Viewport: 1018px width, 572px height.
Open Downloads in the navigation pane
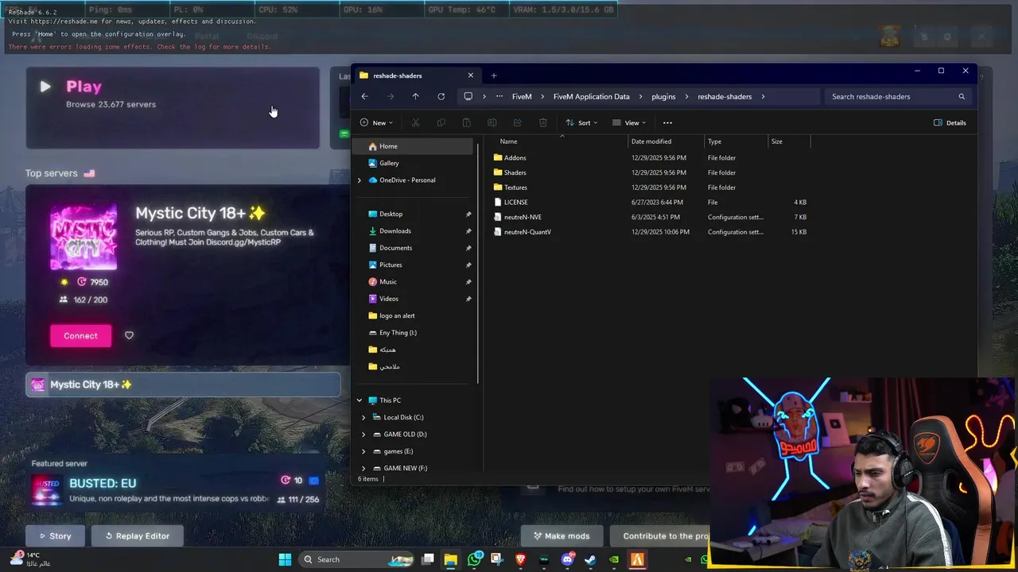tap(395, 231)
